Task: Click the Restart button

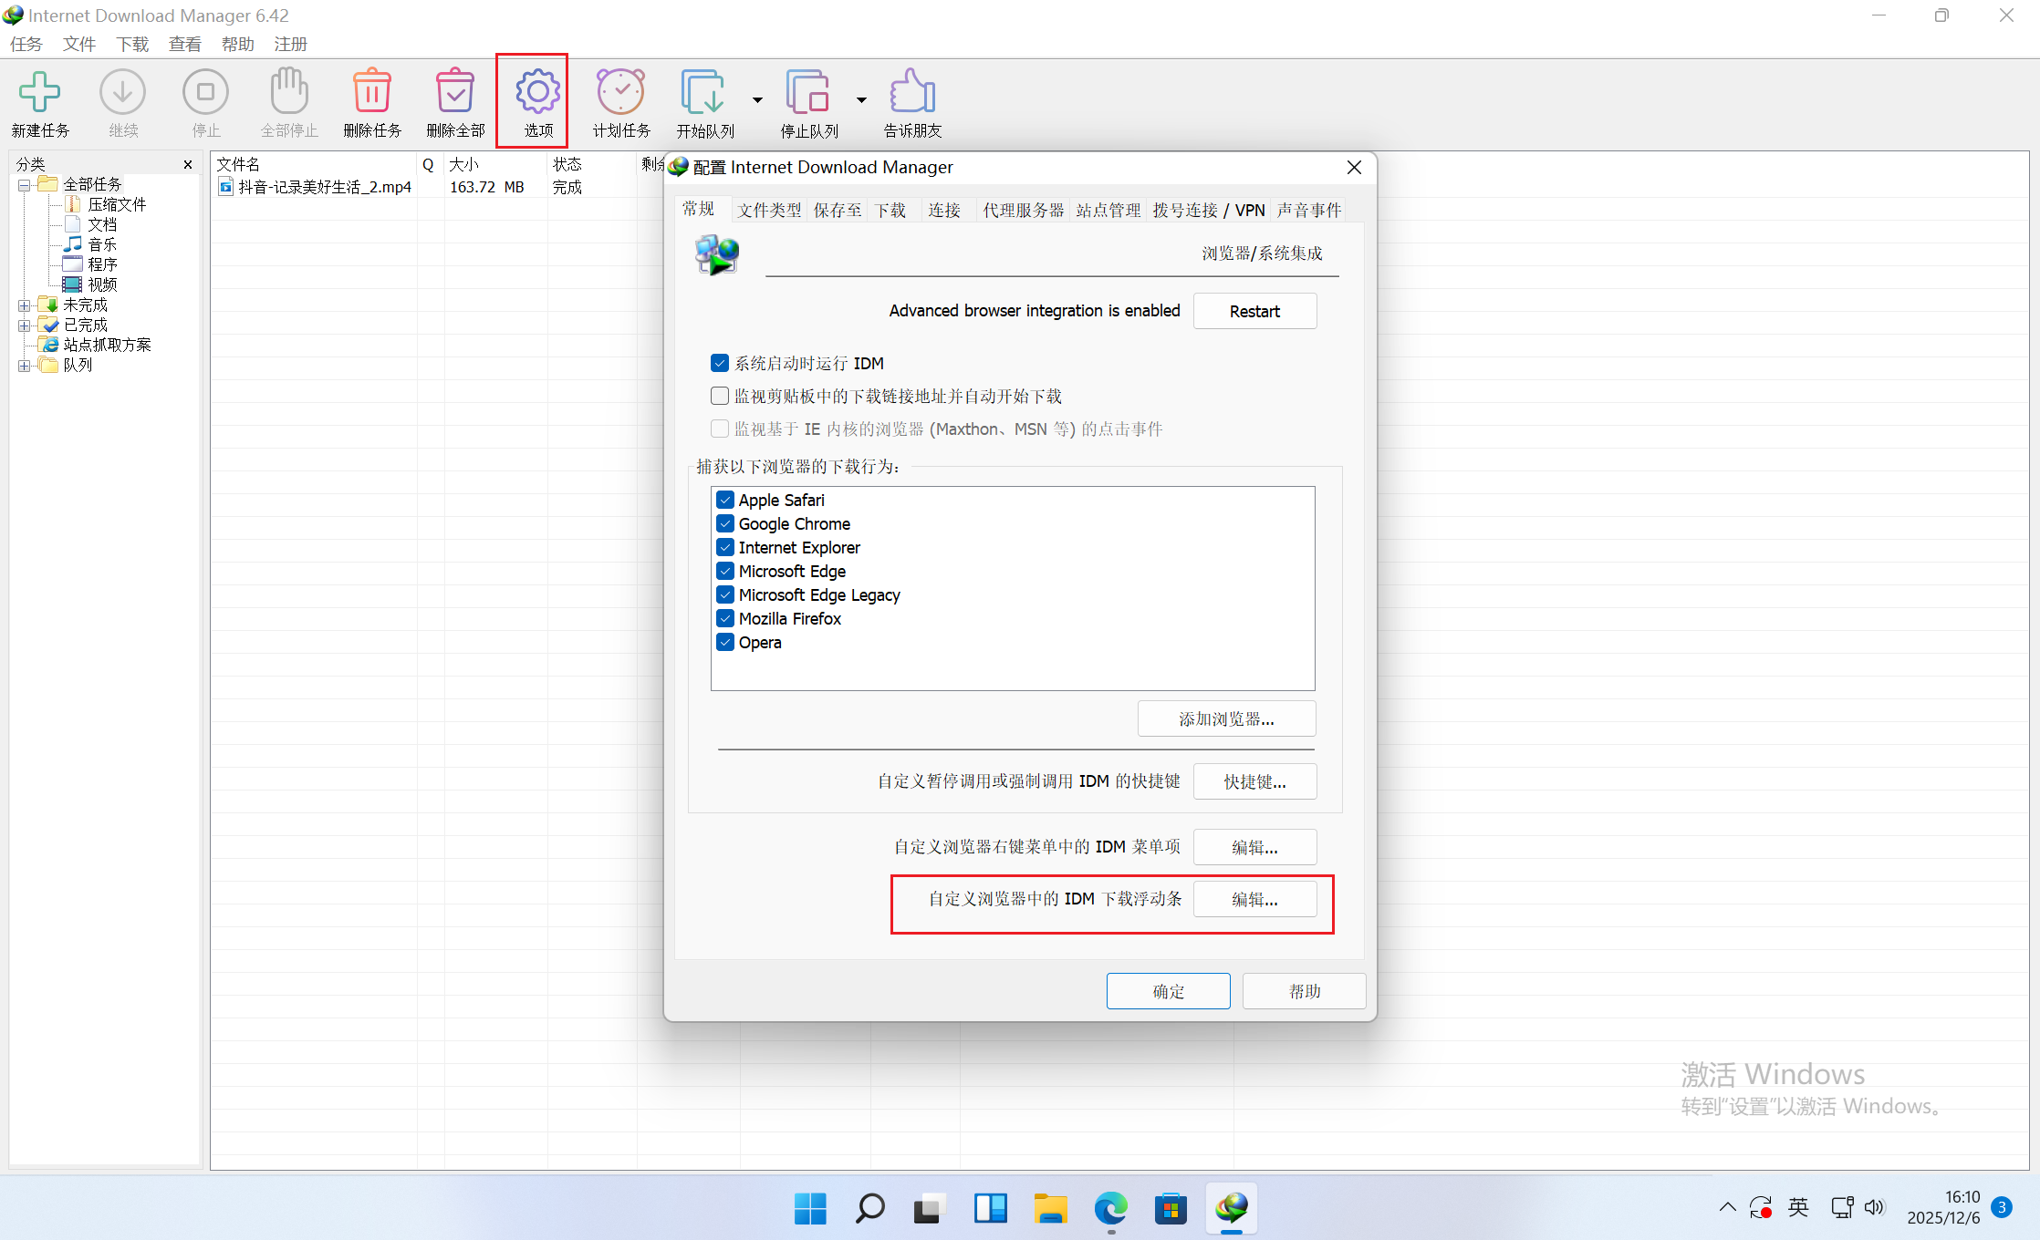Action: point(1254,311)
